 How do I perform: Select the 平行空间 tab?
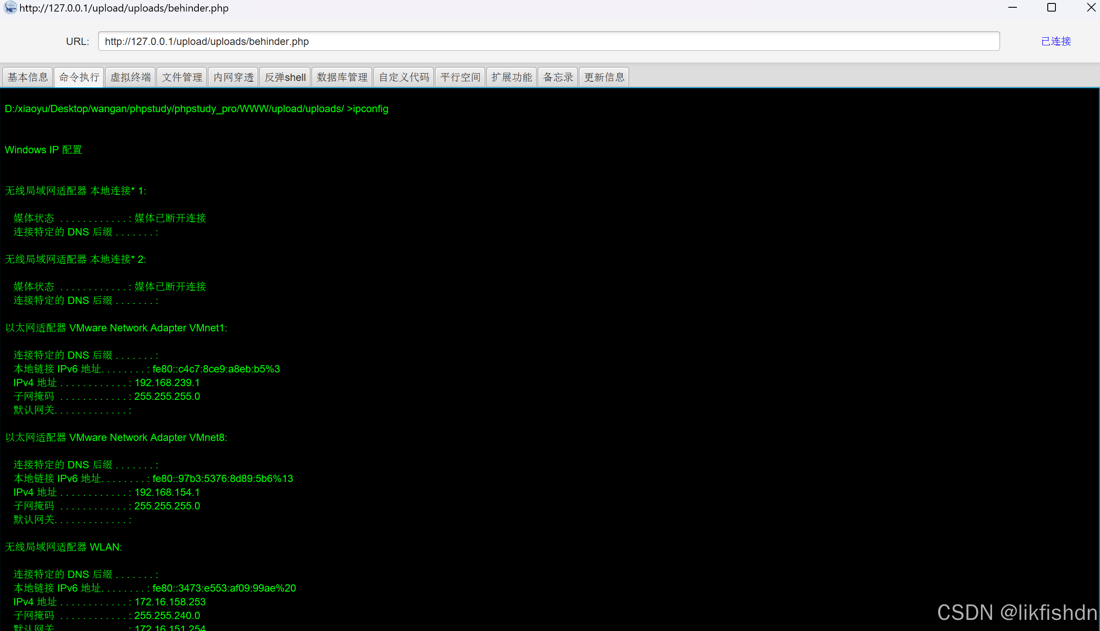(460, 77)
